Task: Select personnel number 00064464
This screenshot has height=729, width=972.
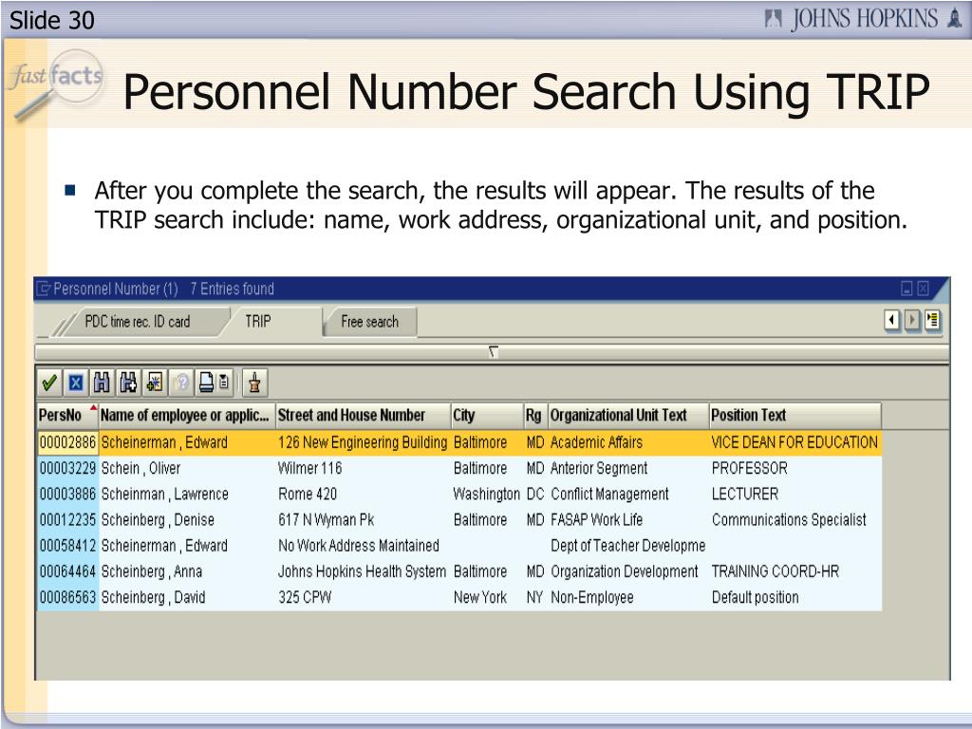Action: [x=67, y=571]
